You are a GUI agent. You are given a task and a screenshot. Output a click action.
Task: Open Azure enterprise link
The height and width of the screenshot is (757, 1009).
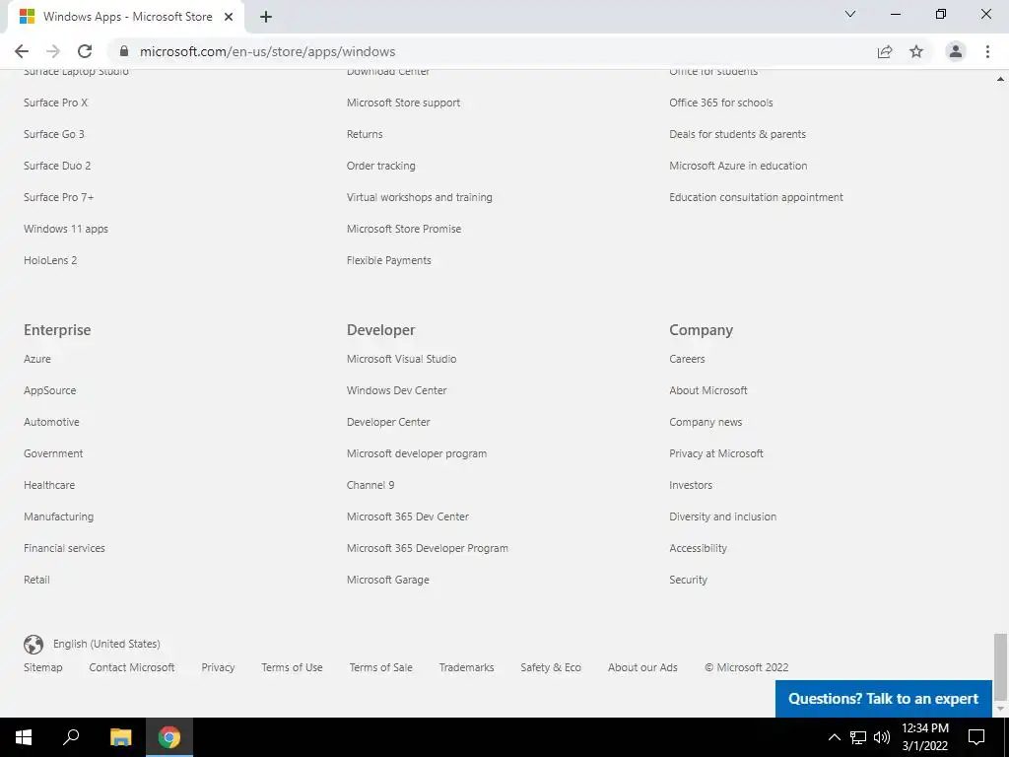click(x=37, y=359)
